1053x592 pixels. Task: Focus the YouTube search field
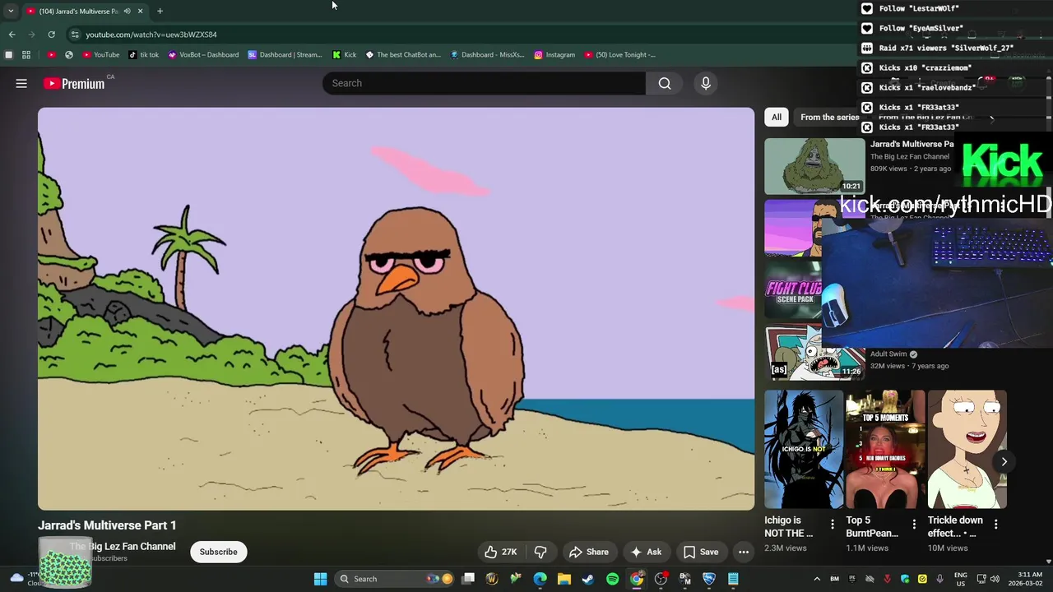pos(484,83)
